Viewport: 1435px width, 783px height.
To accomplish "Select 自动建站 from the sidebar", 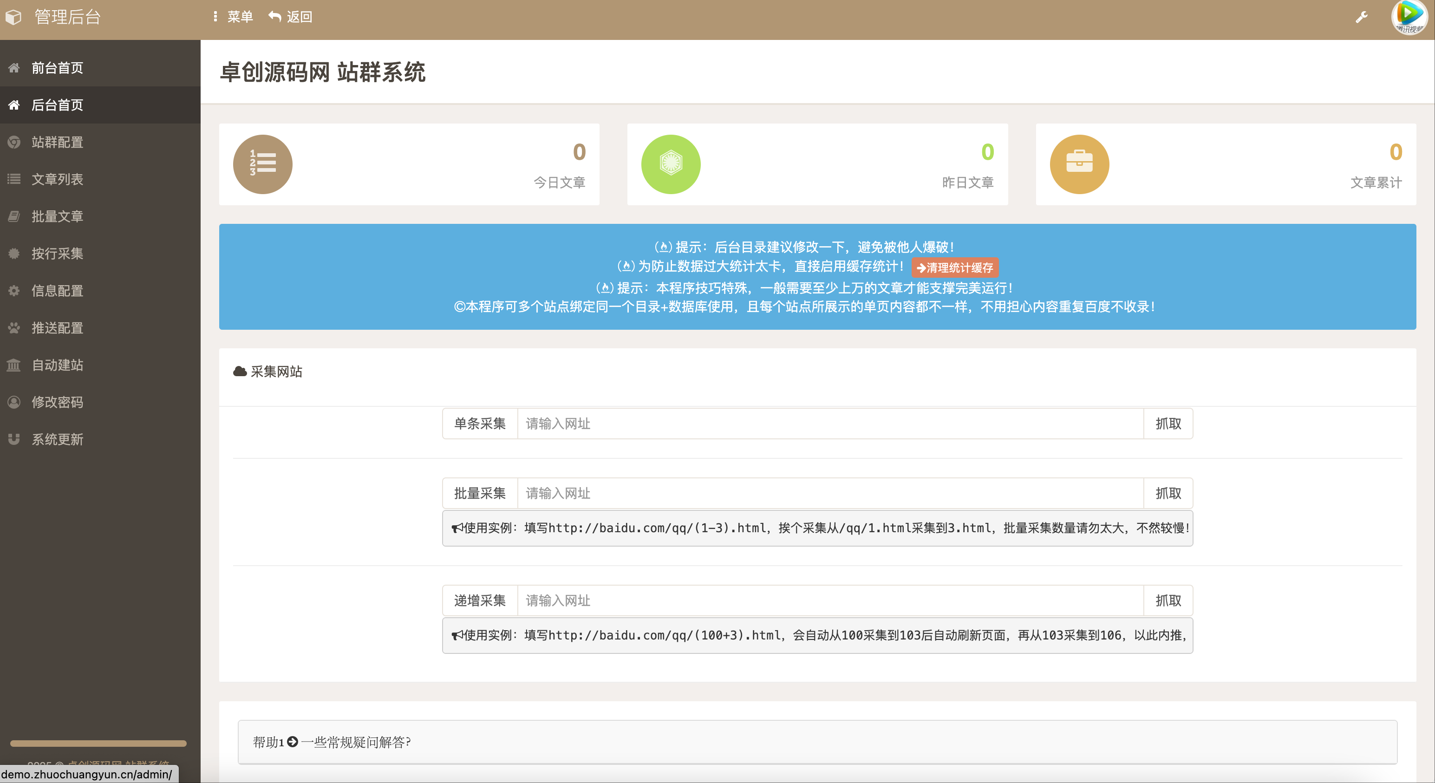I will [x=57, y=365].
